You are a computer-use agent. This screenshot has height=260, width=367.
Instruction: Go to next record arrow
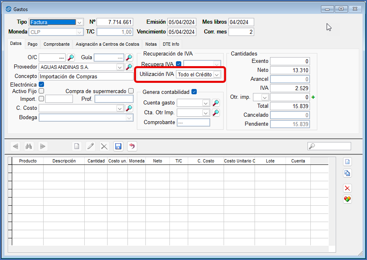pos(43,147)
